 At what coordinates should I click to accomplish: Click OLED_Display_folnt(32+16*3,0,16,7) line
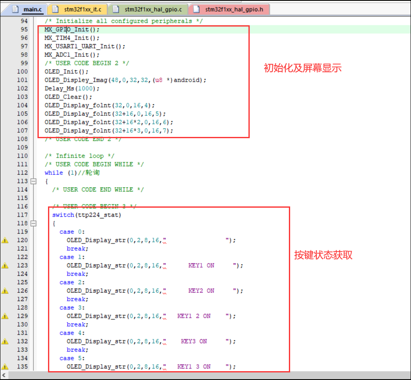coord(109,131)
